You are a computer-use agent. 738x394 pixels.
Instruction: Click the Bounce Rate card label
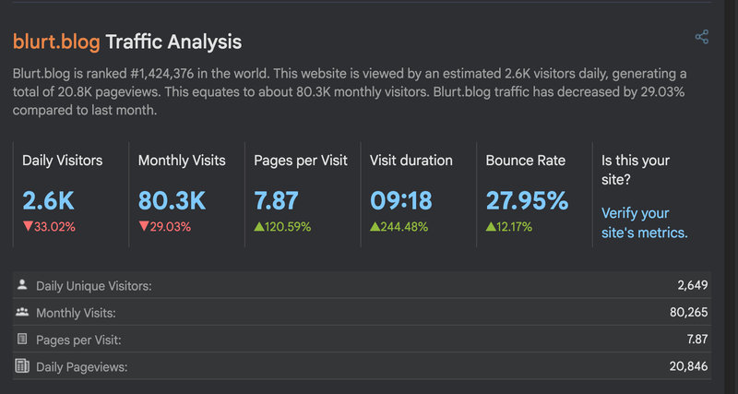point(525,161)
